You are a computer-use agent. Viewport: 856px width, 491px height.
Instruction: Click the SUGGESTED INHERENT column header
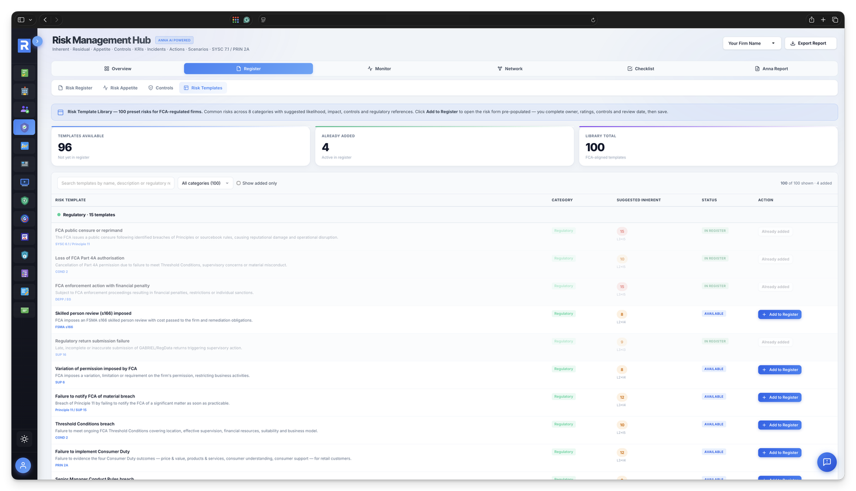click(639, 200)
